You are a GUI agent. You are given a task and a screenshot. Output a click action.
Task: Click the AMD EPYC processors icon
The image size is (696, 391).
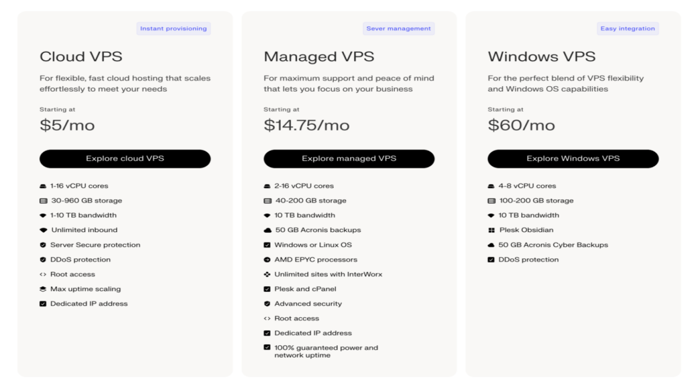click(x=267, y=260)
